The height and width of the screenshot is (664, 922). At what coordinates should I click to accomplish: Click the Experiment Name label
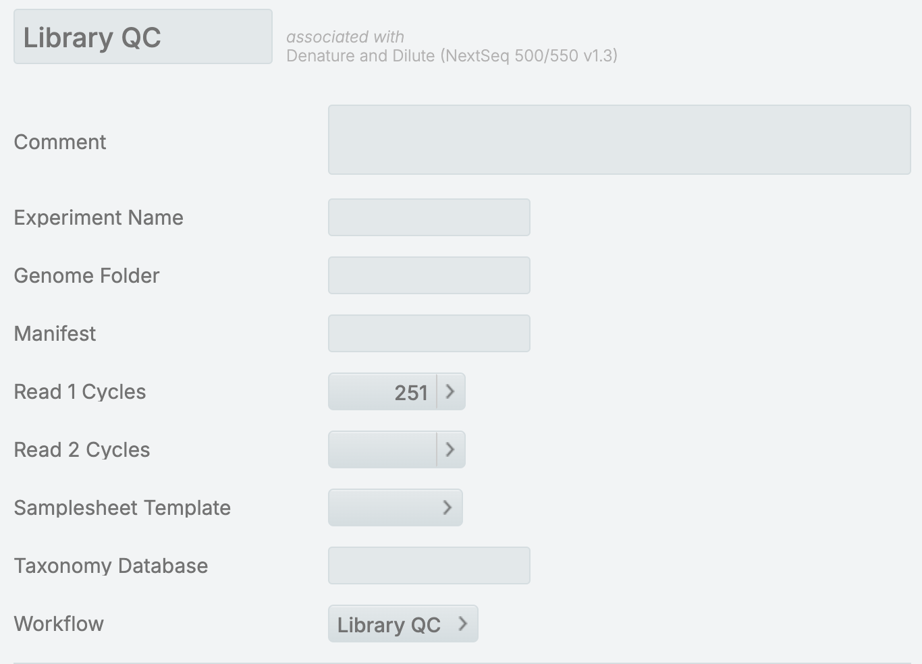pyautogui.click(x=99, y=217)
